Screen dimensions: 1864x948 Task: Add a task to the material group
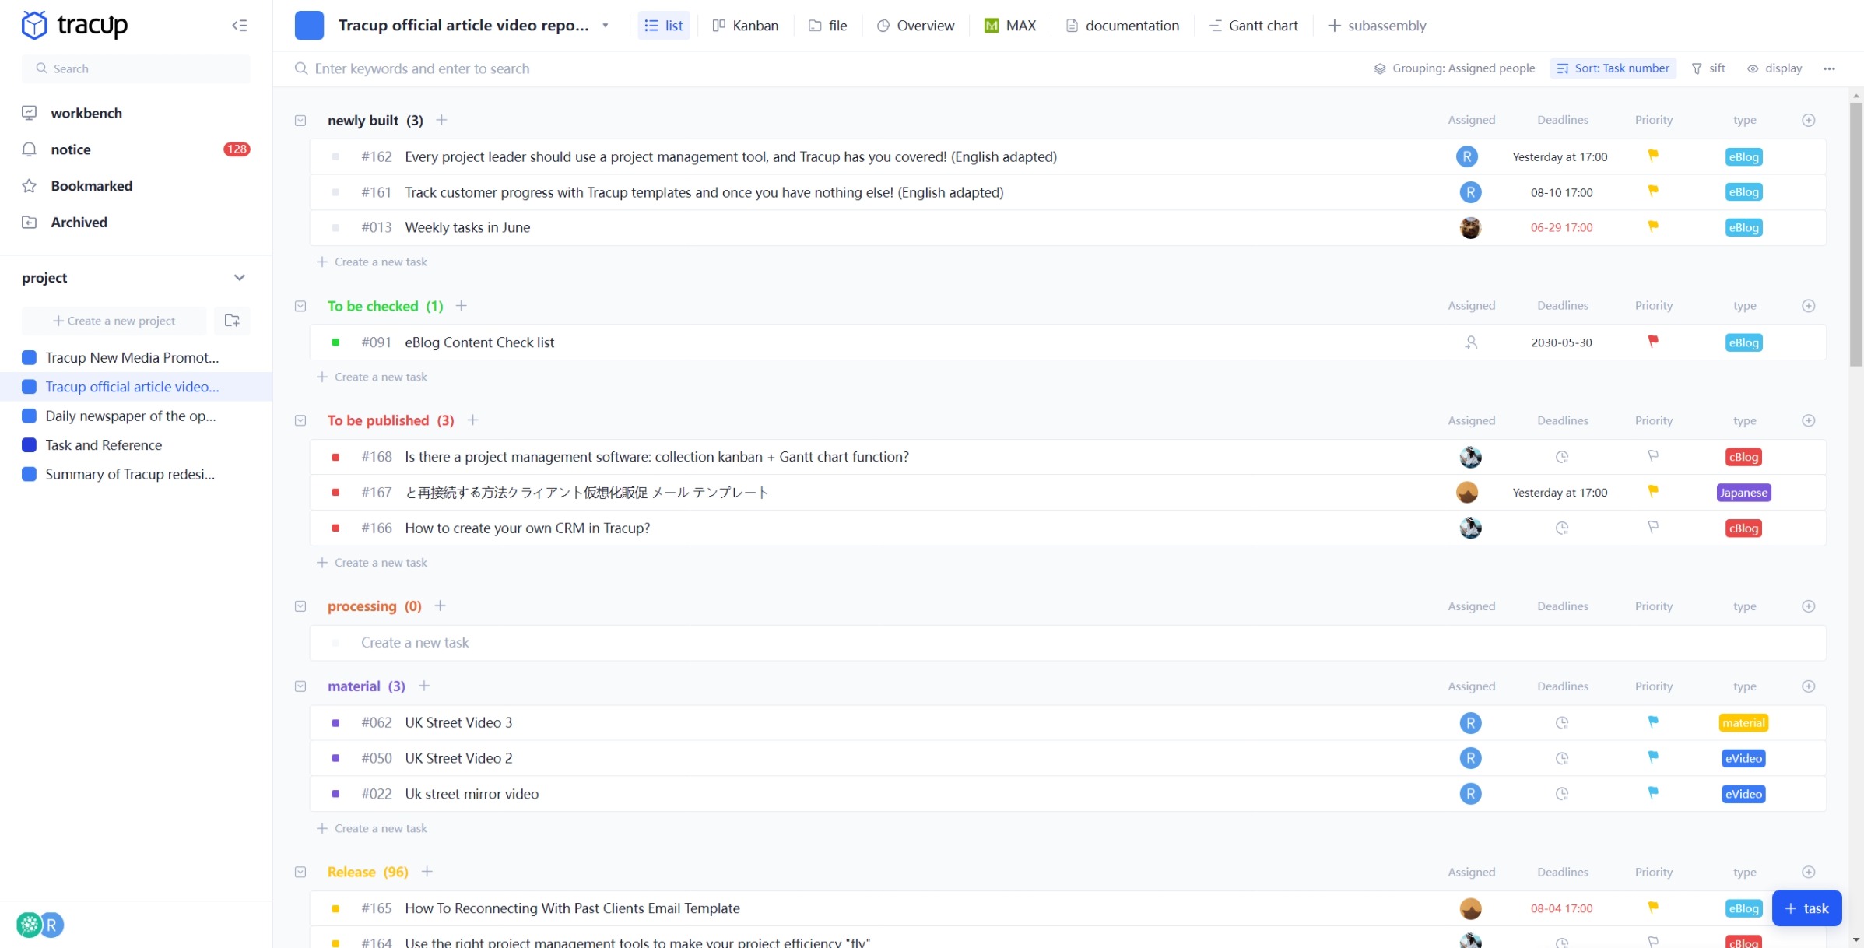coord(423,686)
